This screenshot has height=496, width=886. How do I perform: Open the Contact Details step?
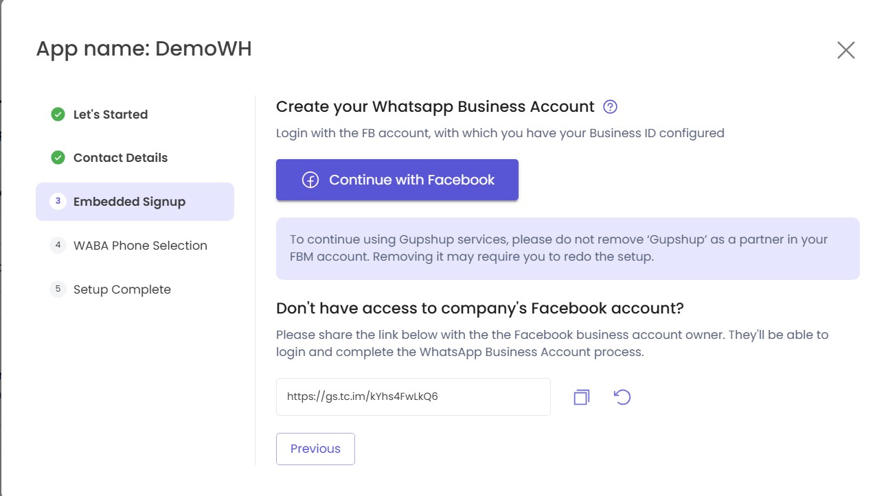[120, 158]
